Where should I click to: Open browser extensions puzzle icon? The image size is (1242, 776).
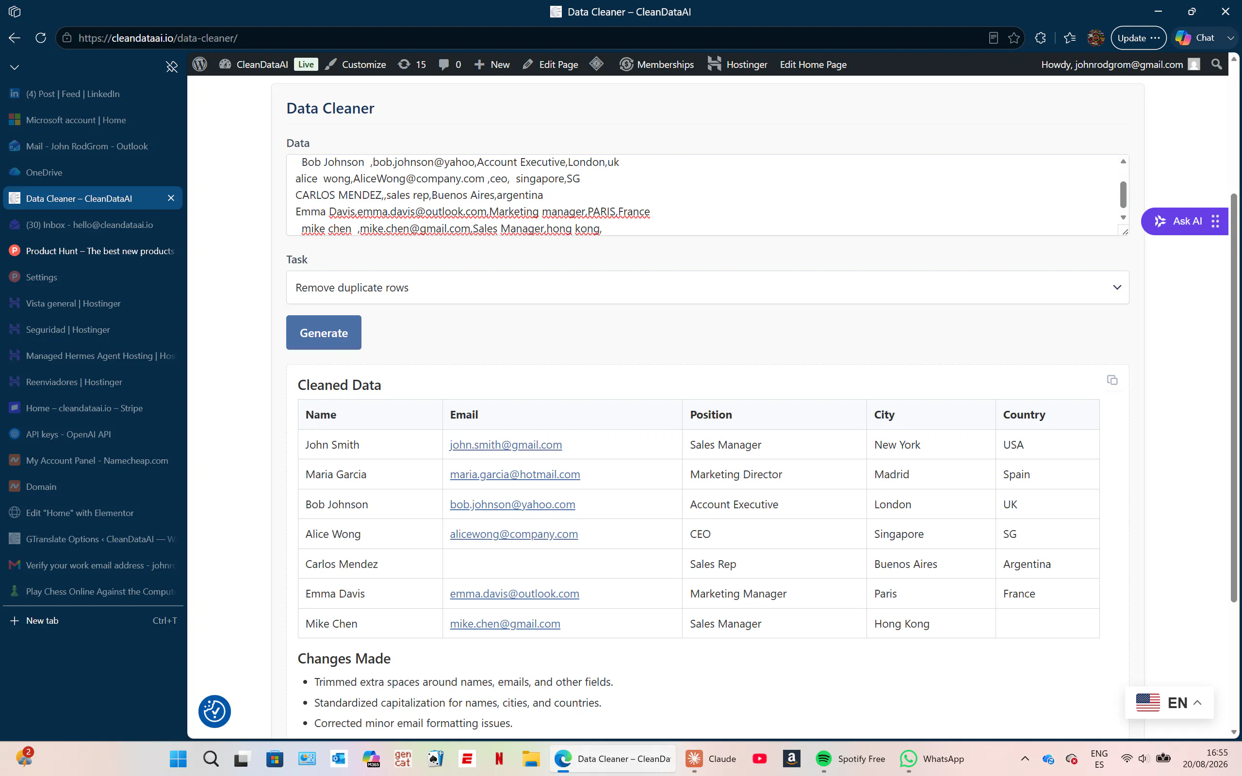click(x=1040, y=38)
